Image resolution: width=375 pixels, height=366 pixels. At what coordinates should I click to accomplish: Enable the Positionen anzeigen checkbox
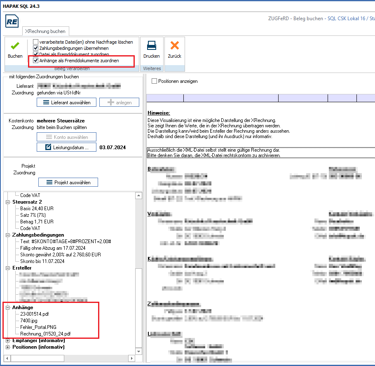[x=155, y=81]
